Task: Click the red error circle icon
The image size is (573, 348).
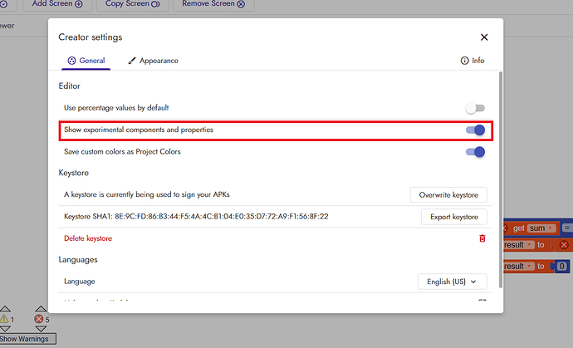Action: (39, 318)
